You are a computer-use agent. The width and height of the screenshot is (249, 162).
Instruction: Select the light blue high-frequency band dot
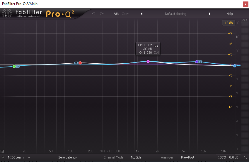[x=235, y=66]
